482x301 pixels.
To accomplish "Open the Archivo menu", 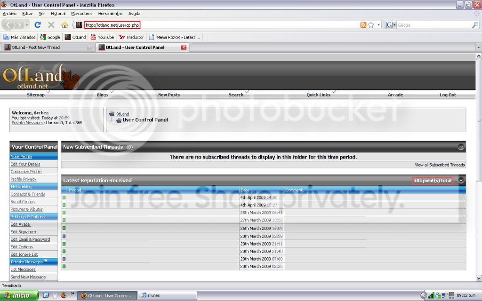I will coord(9,14).
